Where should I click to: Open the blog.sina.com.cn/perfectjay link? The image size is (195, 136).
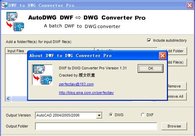click(x=86, y=93)
